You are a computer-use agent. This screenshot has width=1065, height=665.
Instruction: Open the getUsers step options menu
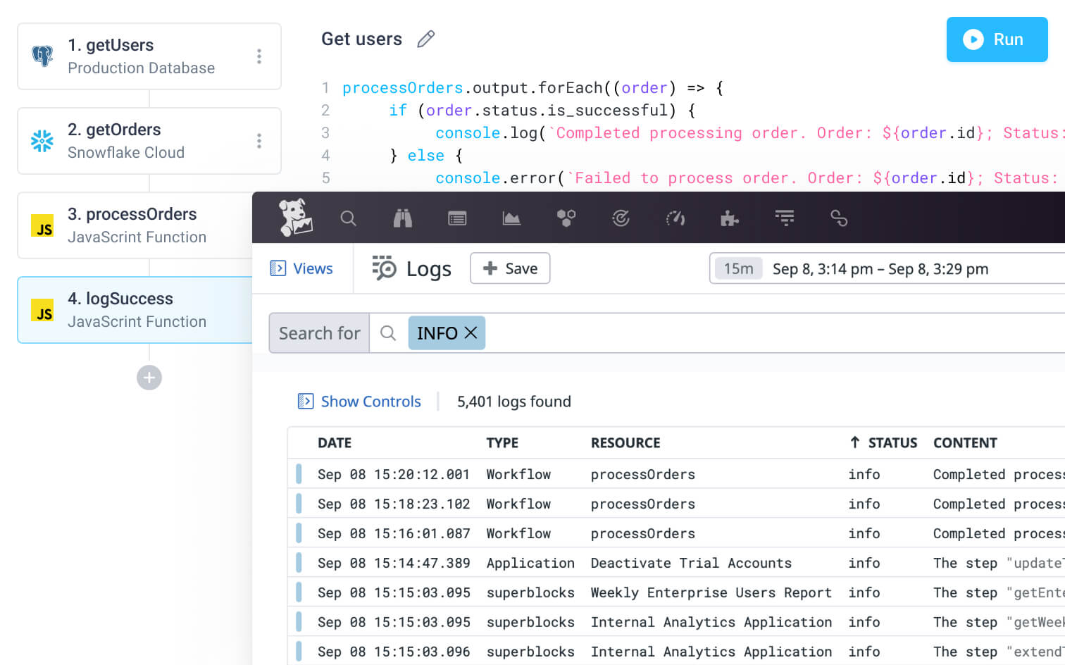point(259,56)
